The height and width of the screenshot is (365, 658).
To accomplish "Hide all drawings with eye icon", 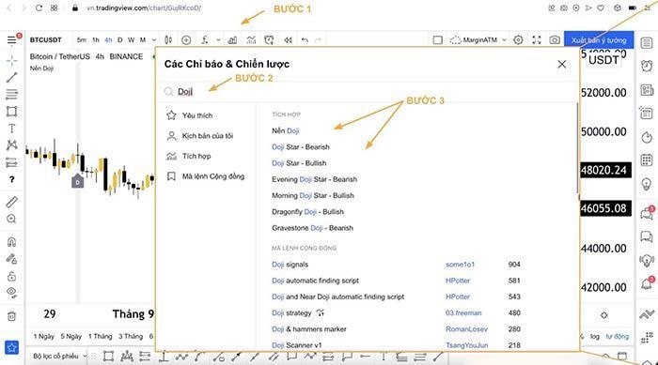I will pos(11,293).
